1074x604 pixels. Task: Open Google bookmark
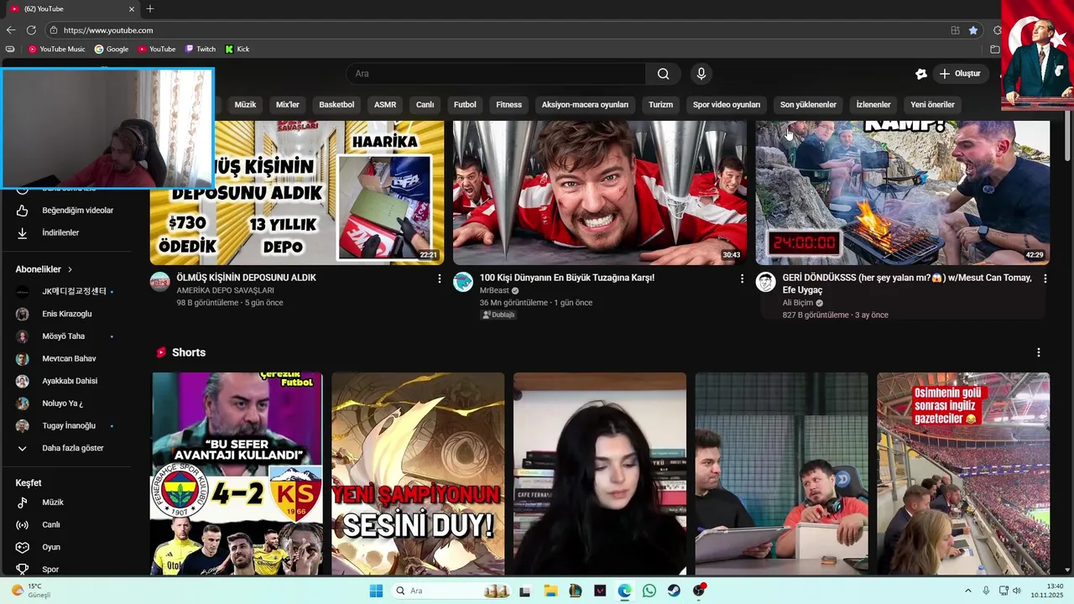(x=112, y=49)
